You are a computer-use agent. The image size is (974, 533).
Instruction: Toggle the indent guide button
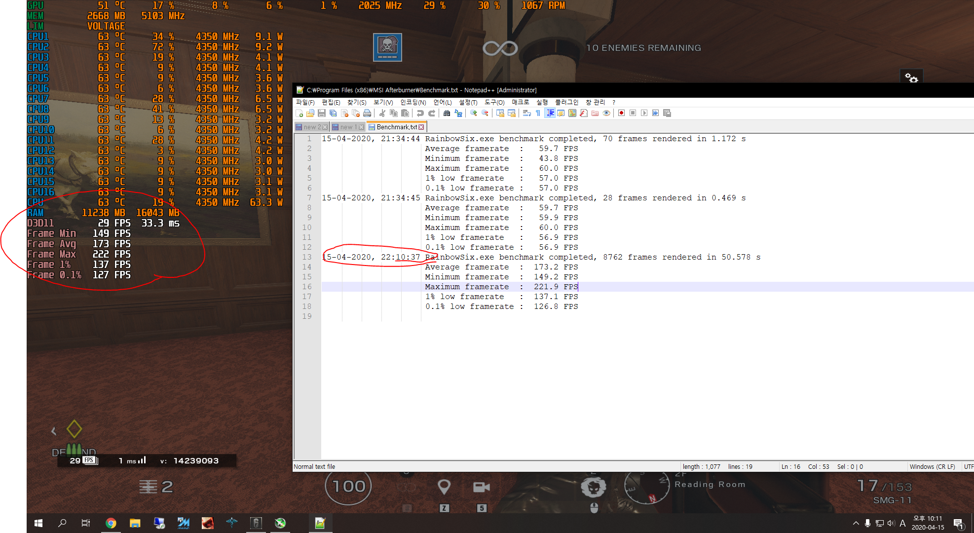point(550,114)
